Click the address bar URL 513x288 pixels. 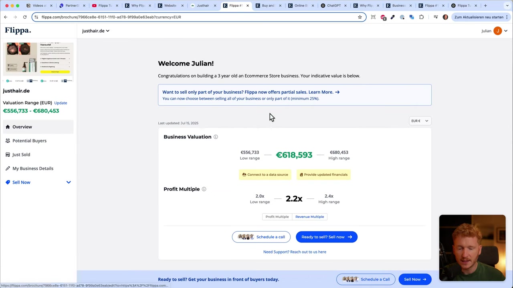pos(111,17)
